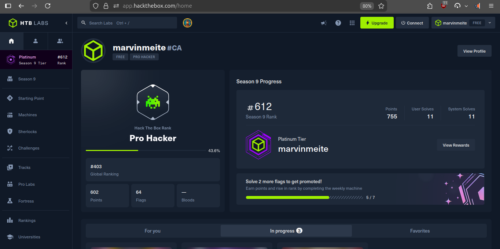
Task: Collapse the left sidebar with the chevron
Action: pyautogui.click(x=66, y=23)
